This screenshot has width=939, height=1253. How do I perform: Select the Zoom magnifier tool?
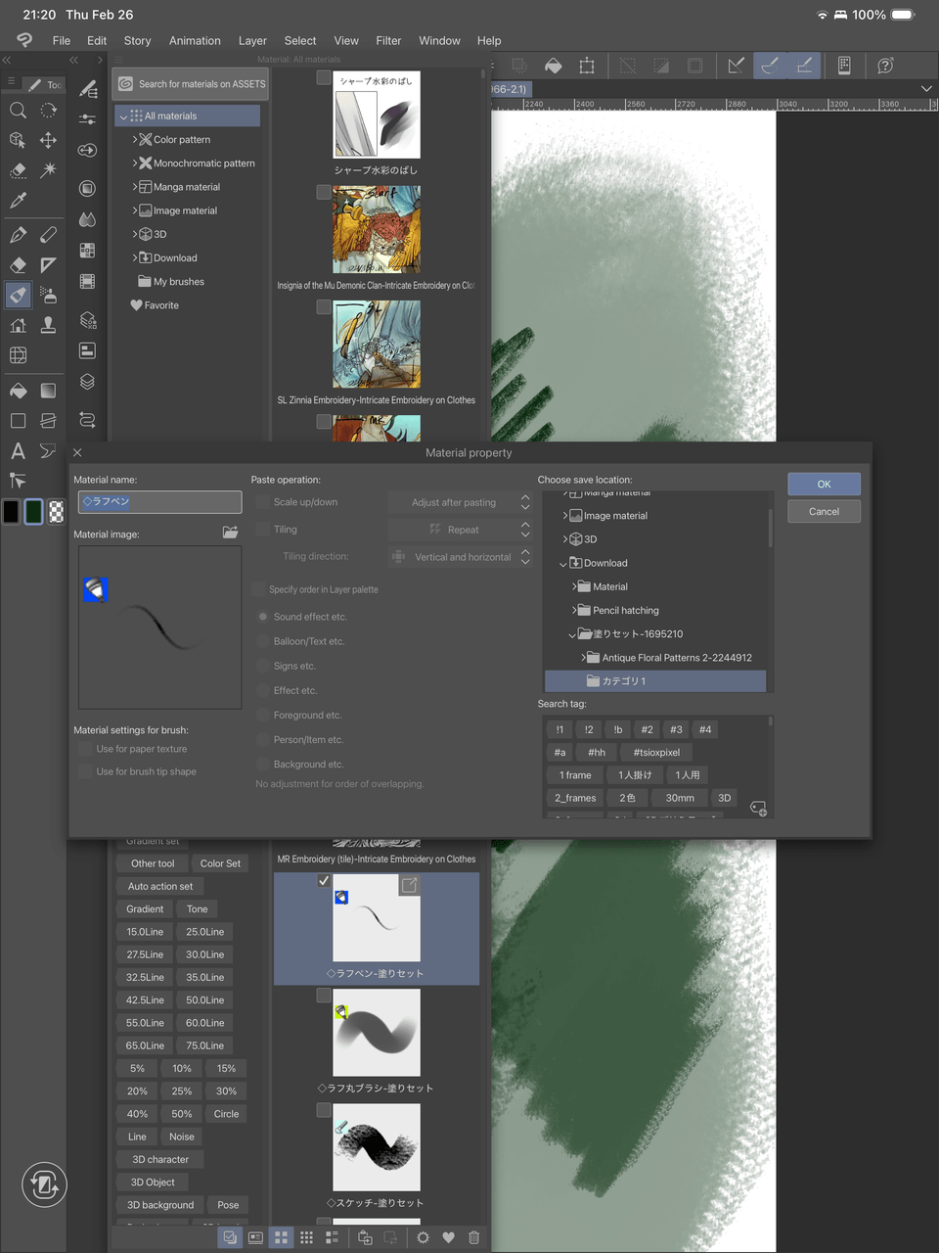point(18,111)
